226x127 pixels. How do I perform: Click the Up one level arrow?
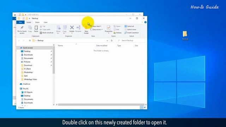30,41
